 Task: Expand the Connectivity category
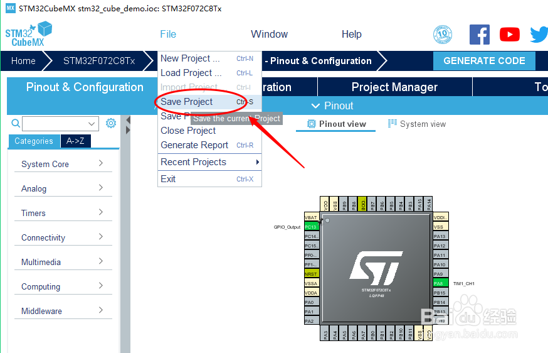point(63,237)
